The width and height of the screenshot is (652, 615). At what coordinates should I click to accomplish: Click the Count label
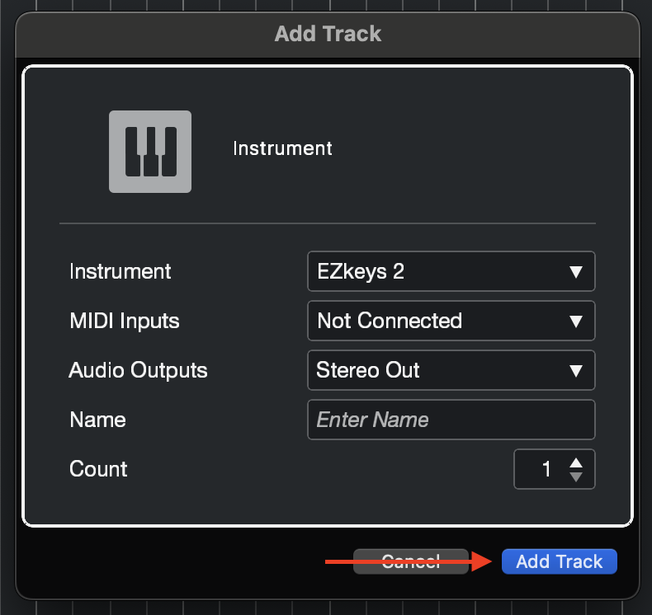point(98,469)
